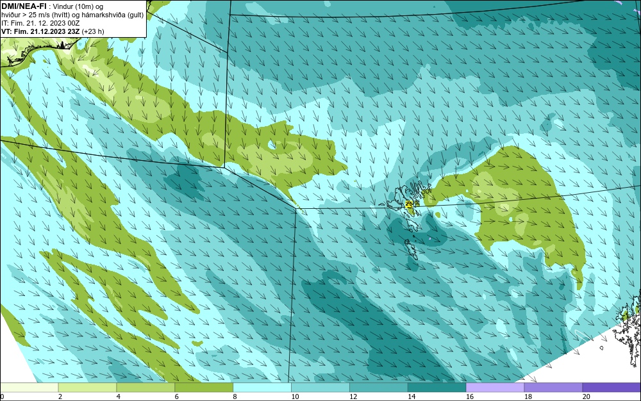Pick the 4–6 m/s green legend swatch
Screen dimensions: 641x401
coord(146,388)
